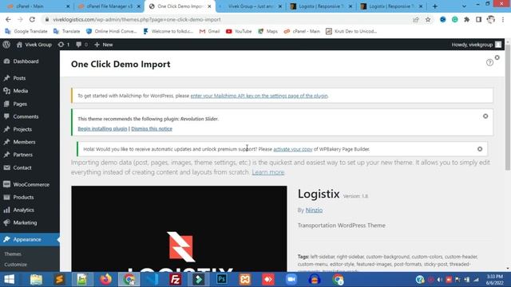
Task: Open the help question mark icon
Action: [x=489, y=62]
